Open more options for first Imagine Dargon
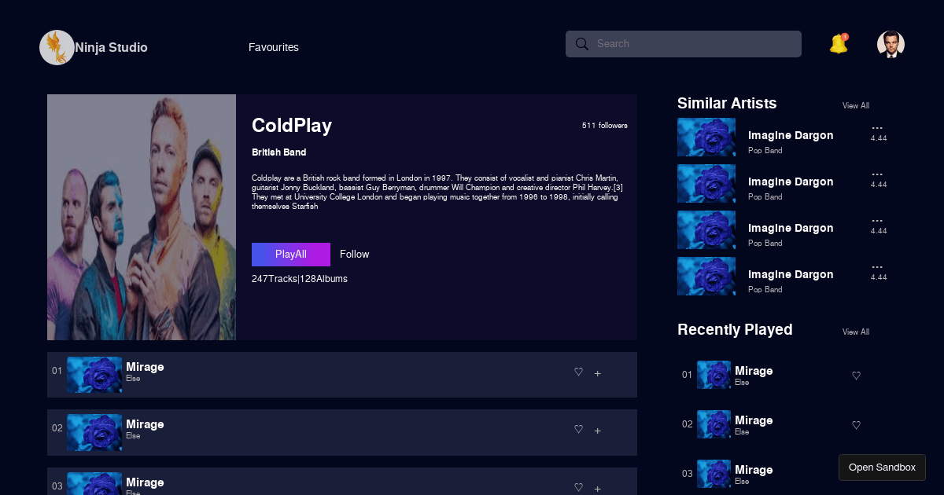This screenshot has height=495, width=944. pyautogui.click(x=878, y=128)
